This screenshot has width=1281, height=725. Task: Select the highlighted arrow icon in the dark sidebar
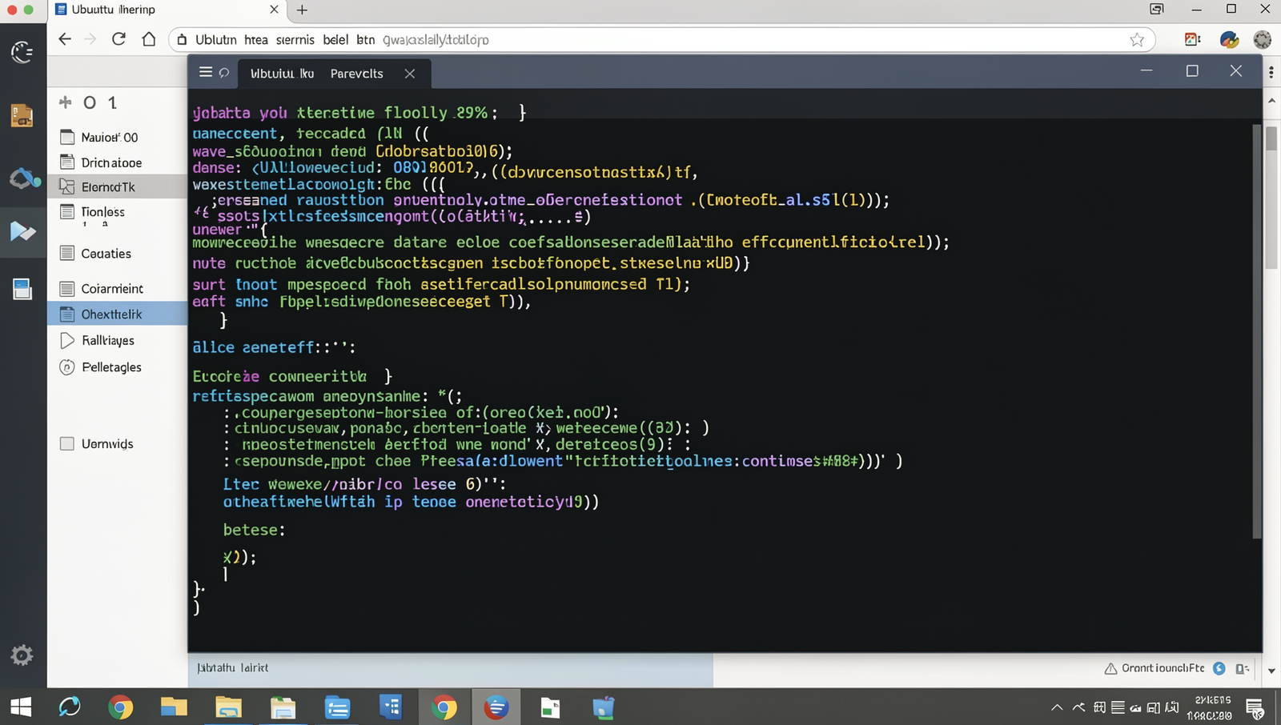coord(22,232)
